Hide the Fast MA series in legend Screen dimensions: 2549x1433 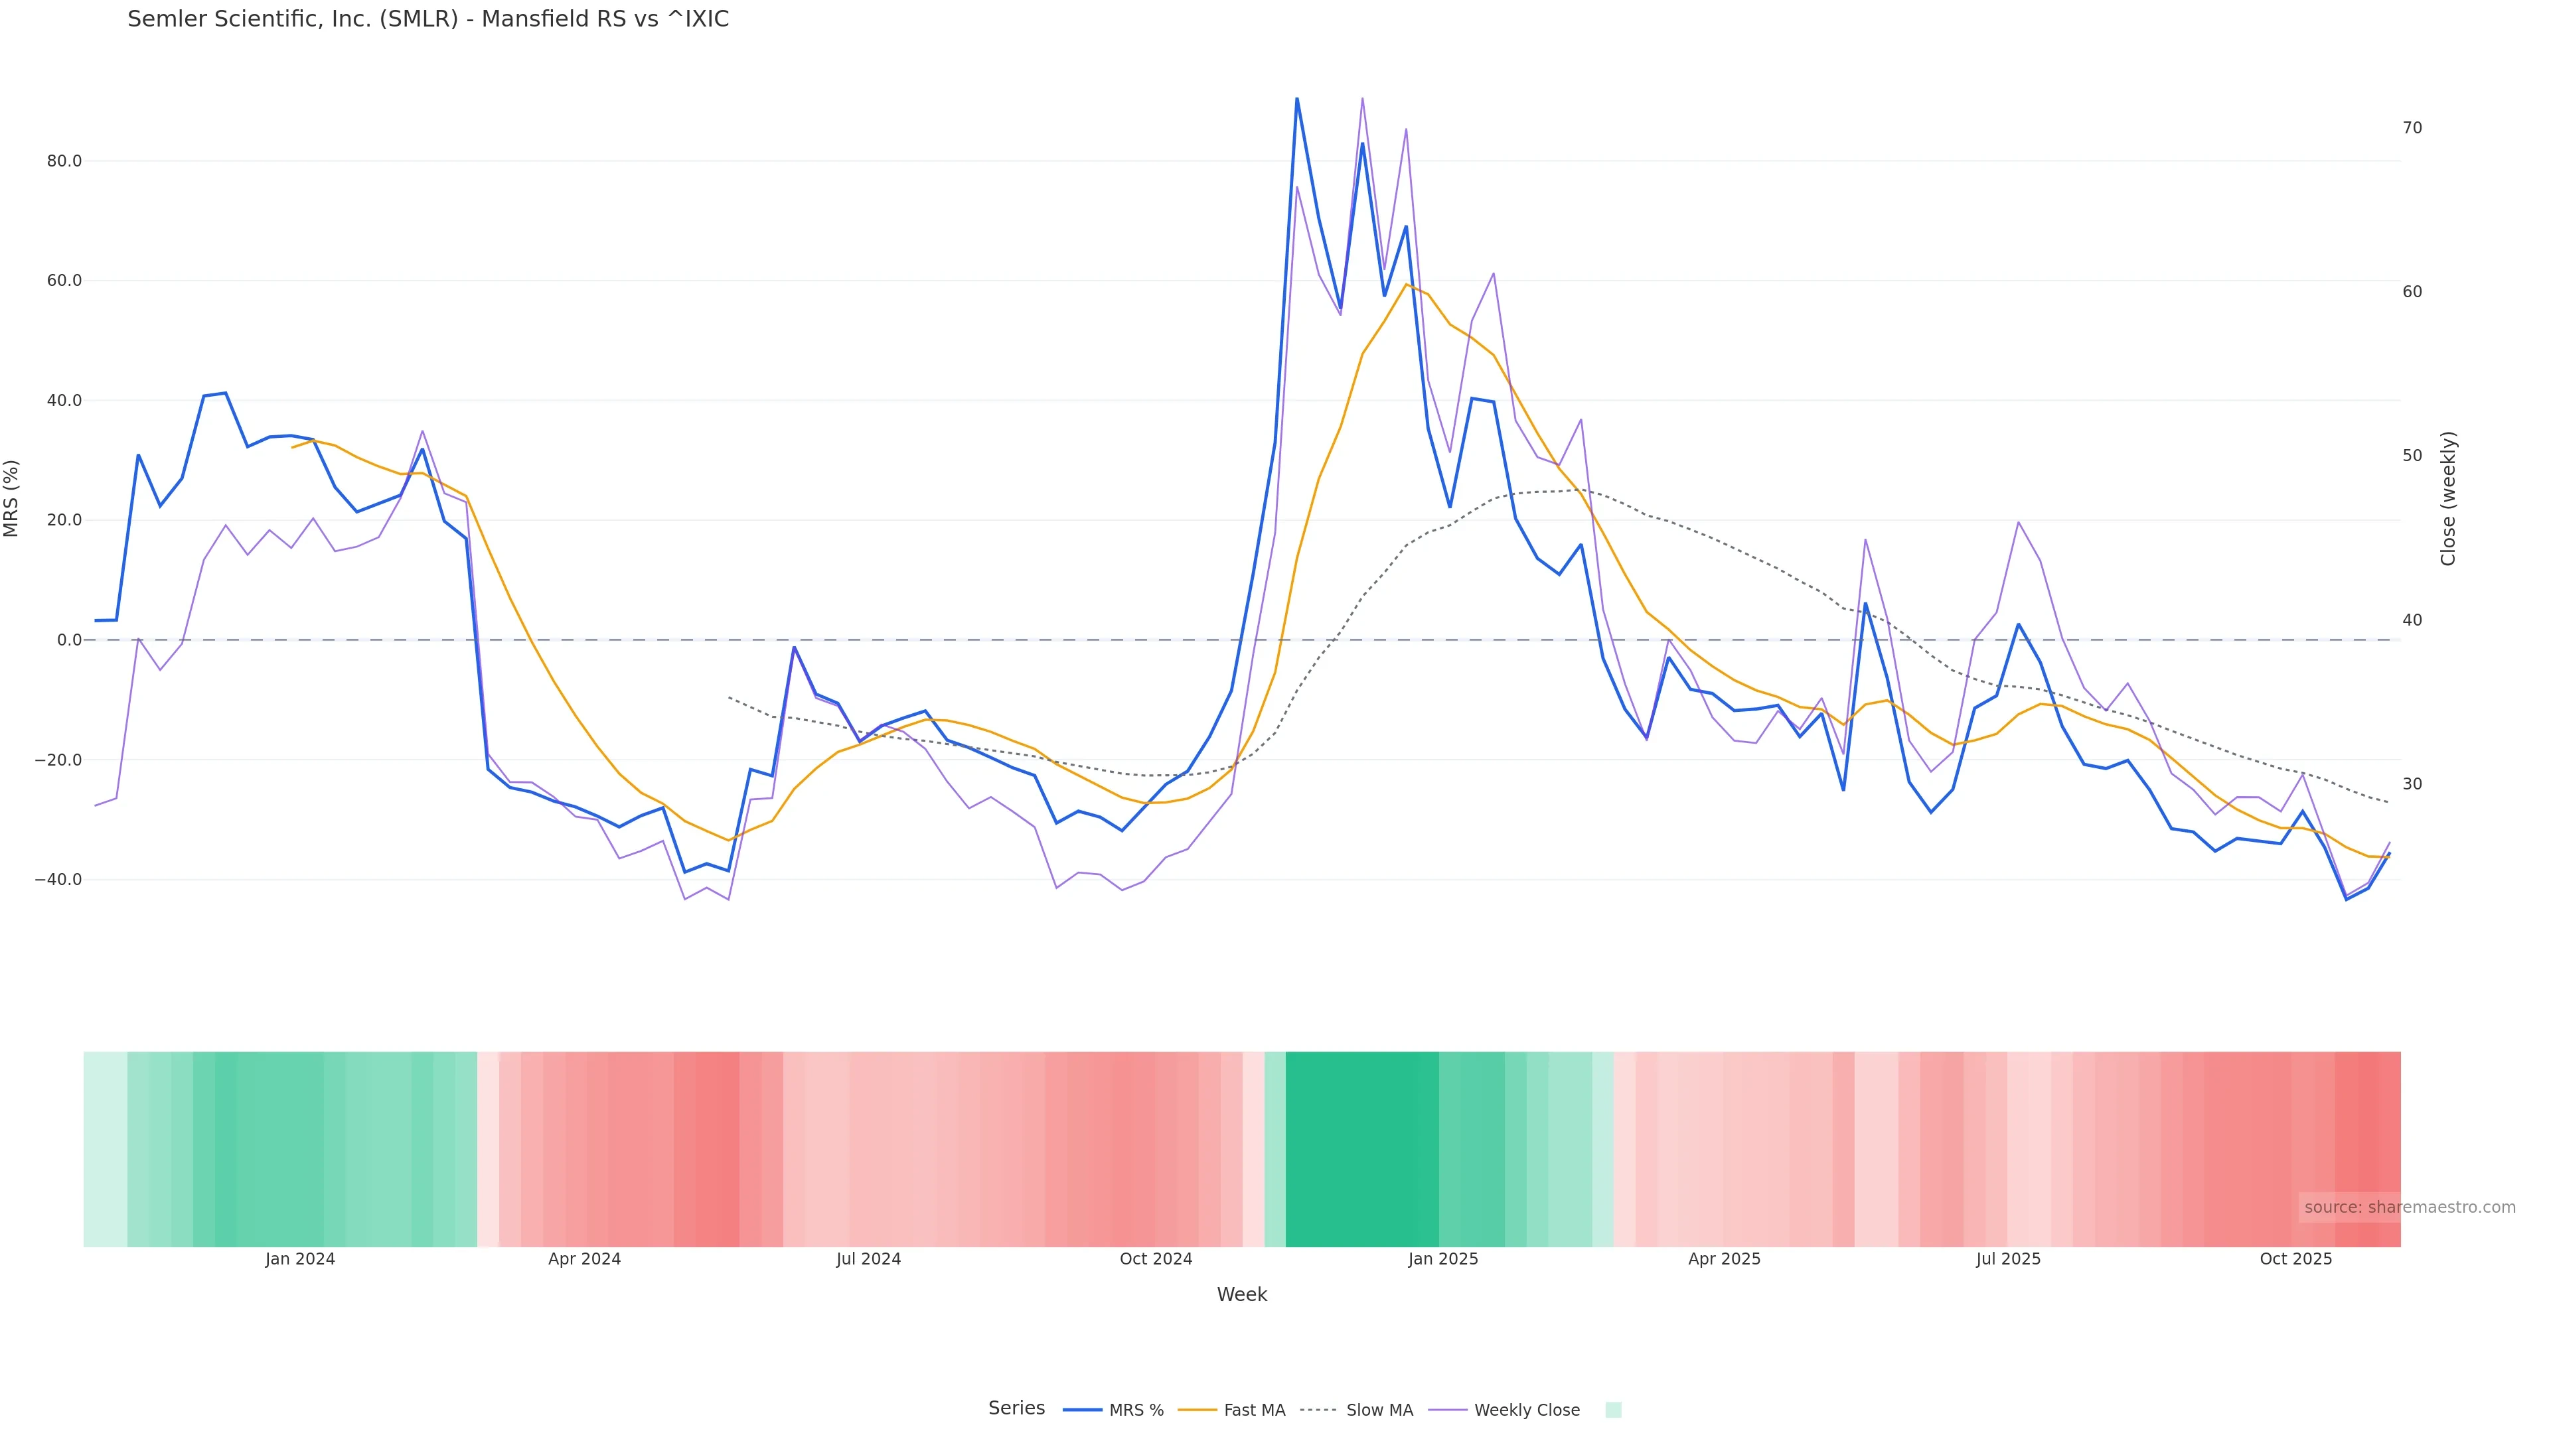point(1254,1410)
